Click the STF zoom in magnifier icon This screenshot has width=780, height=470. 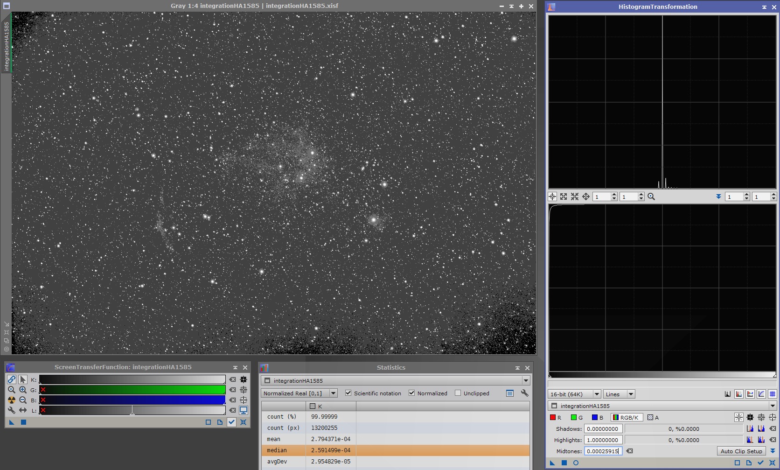click(23, 390)
